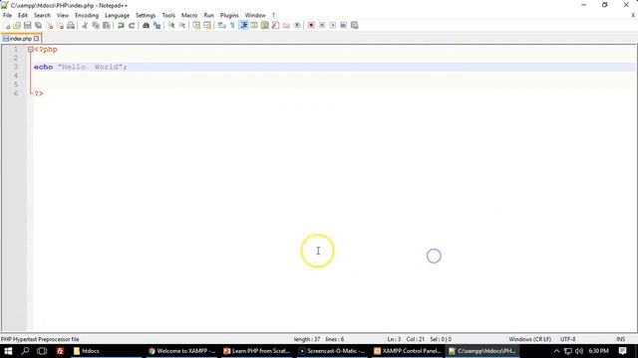This screenshot has height=358, width=638.
Task: Click the Open file toolbar icon
Action: (x=17, y=25)
